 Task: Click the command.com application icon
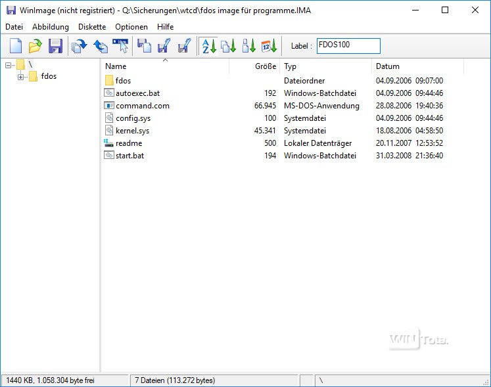point(109,106)
